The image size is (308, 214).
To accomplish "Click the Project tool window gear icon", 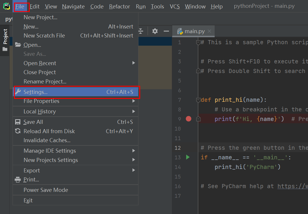I will pos(155,31).
